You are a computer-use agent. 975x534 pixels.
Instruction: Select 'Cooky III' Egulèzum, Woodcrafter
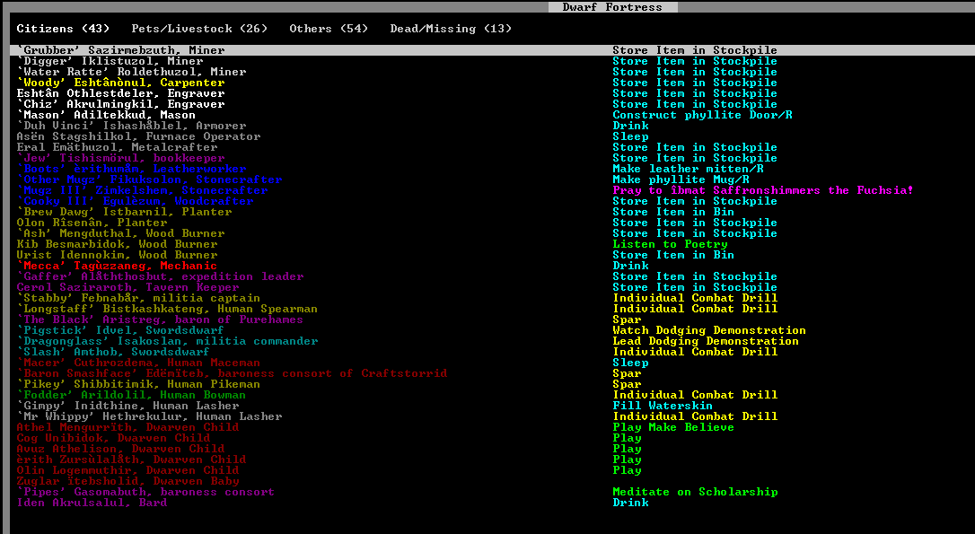point(135,201)
